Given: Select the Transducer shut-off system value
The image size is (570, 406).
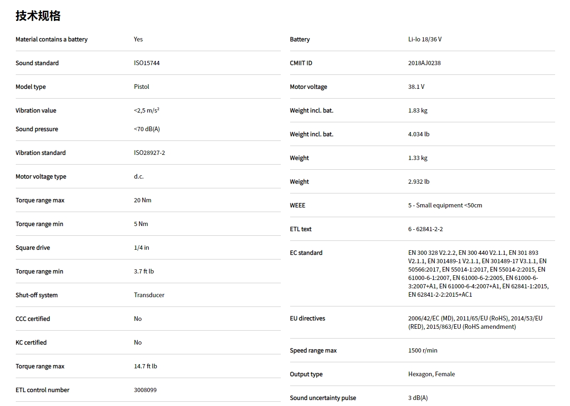Looking at the screenshot, I should pyautogui.click(x=149, y=295).
